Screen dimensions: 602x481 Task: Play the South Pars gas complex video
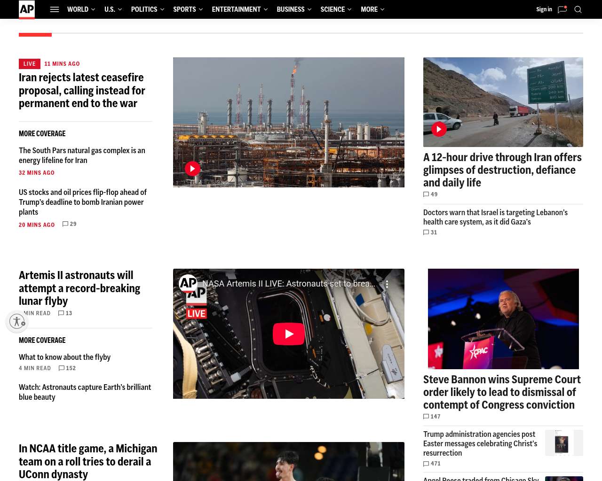[192, 169]
